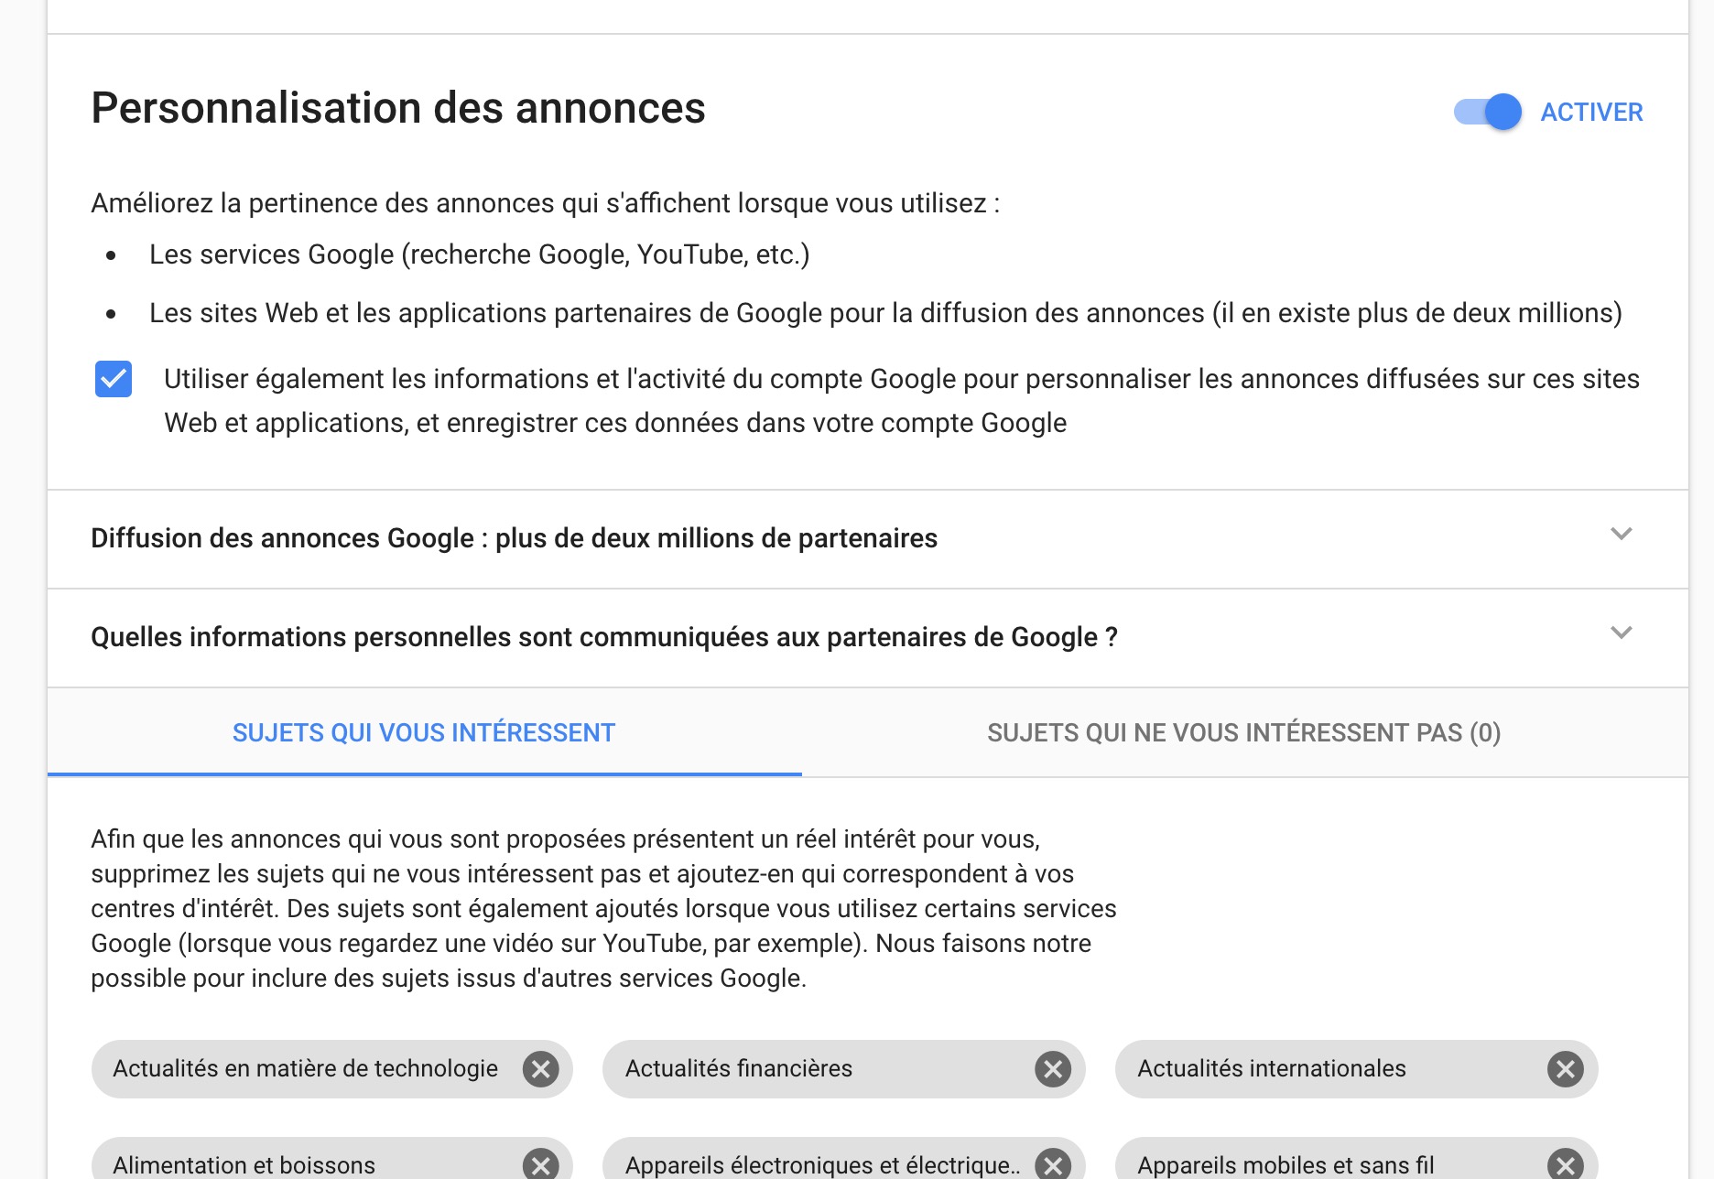The image size is (1714, 1179).
Task: Uncheck the Google account activity checkbox
Action: (x=114, y=379)
